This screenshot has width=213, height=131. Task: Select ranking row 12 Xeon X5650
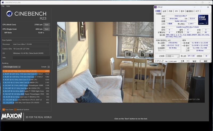coord(26,103)
